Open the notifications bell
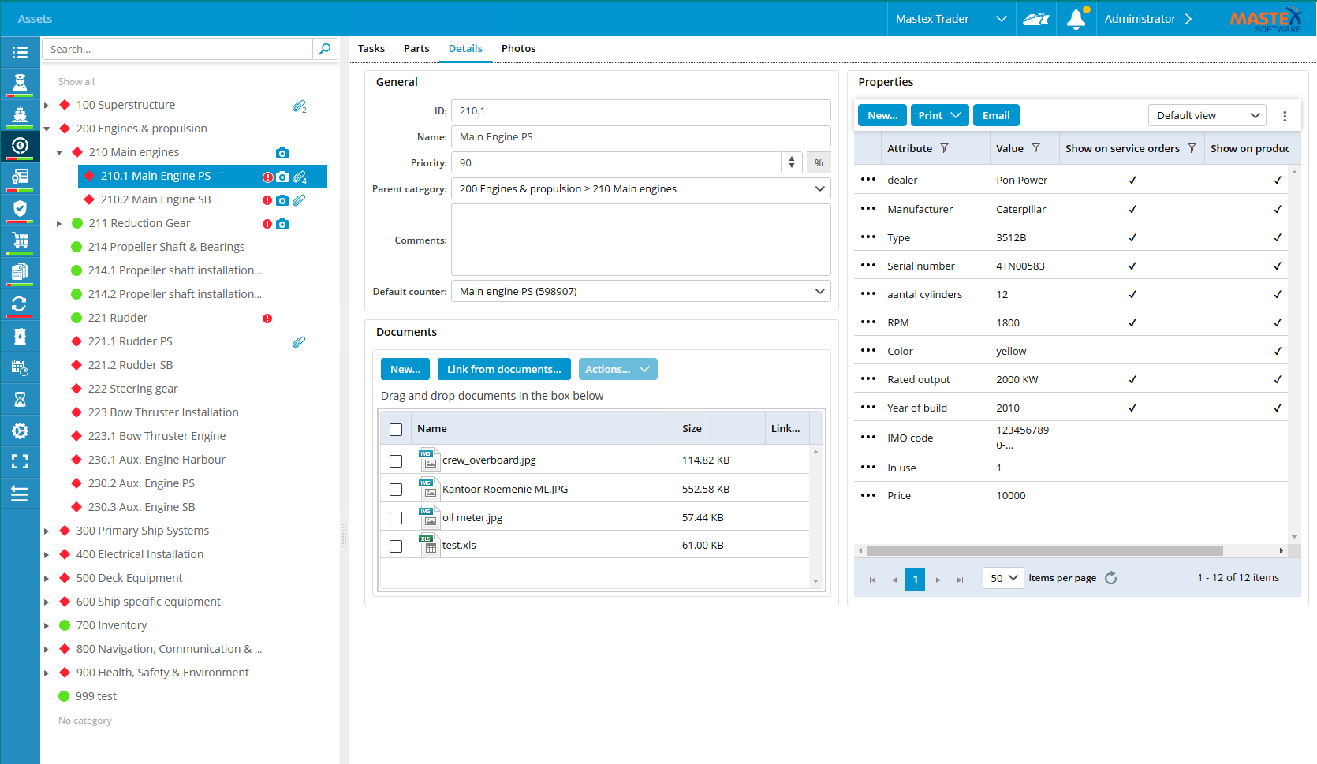The width and height of the screenshot is (1317, 764). pos(1076,19)
